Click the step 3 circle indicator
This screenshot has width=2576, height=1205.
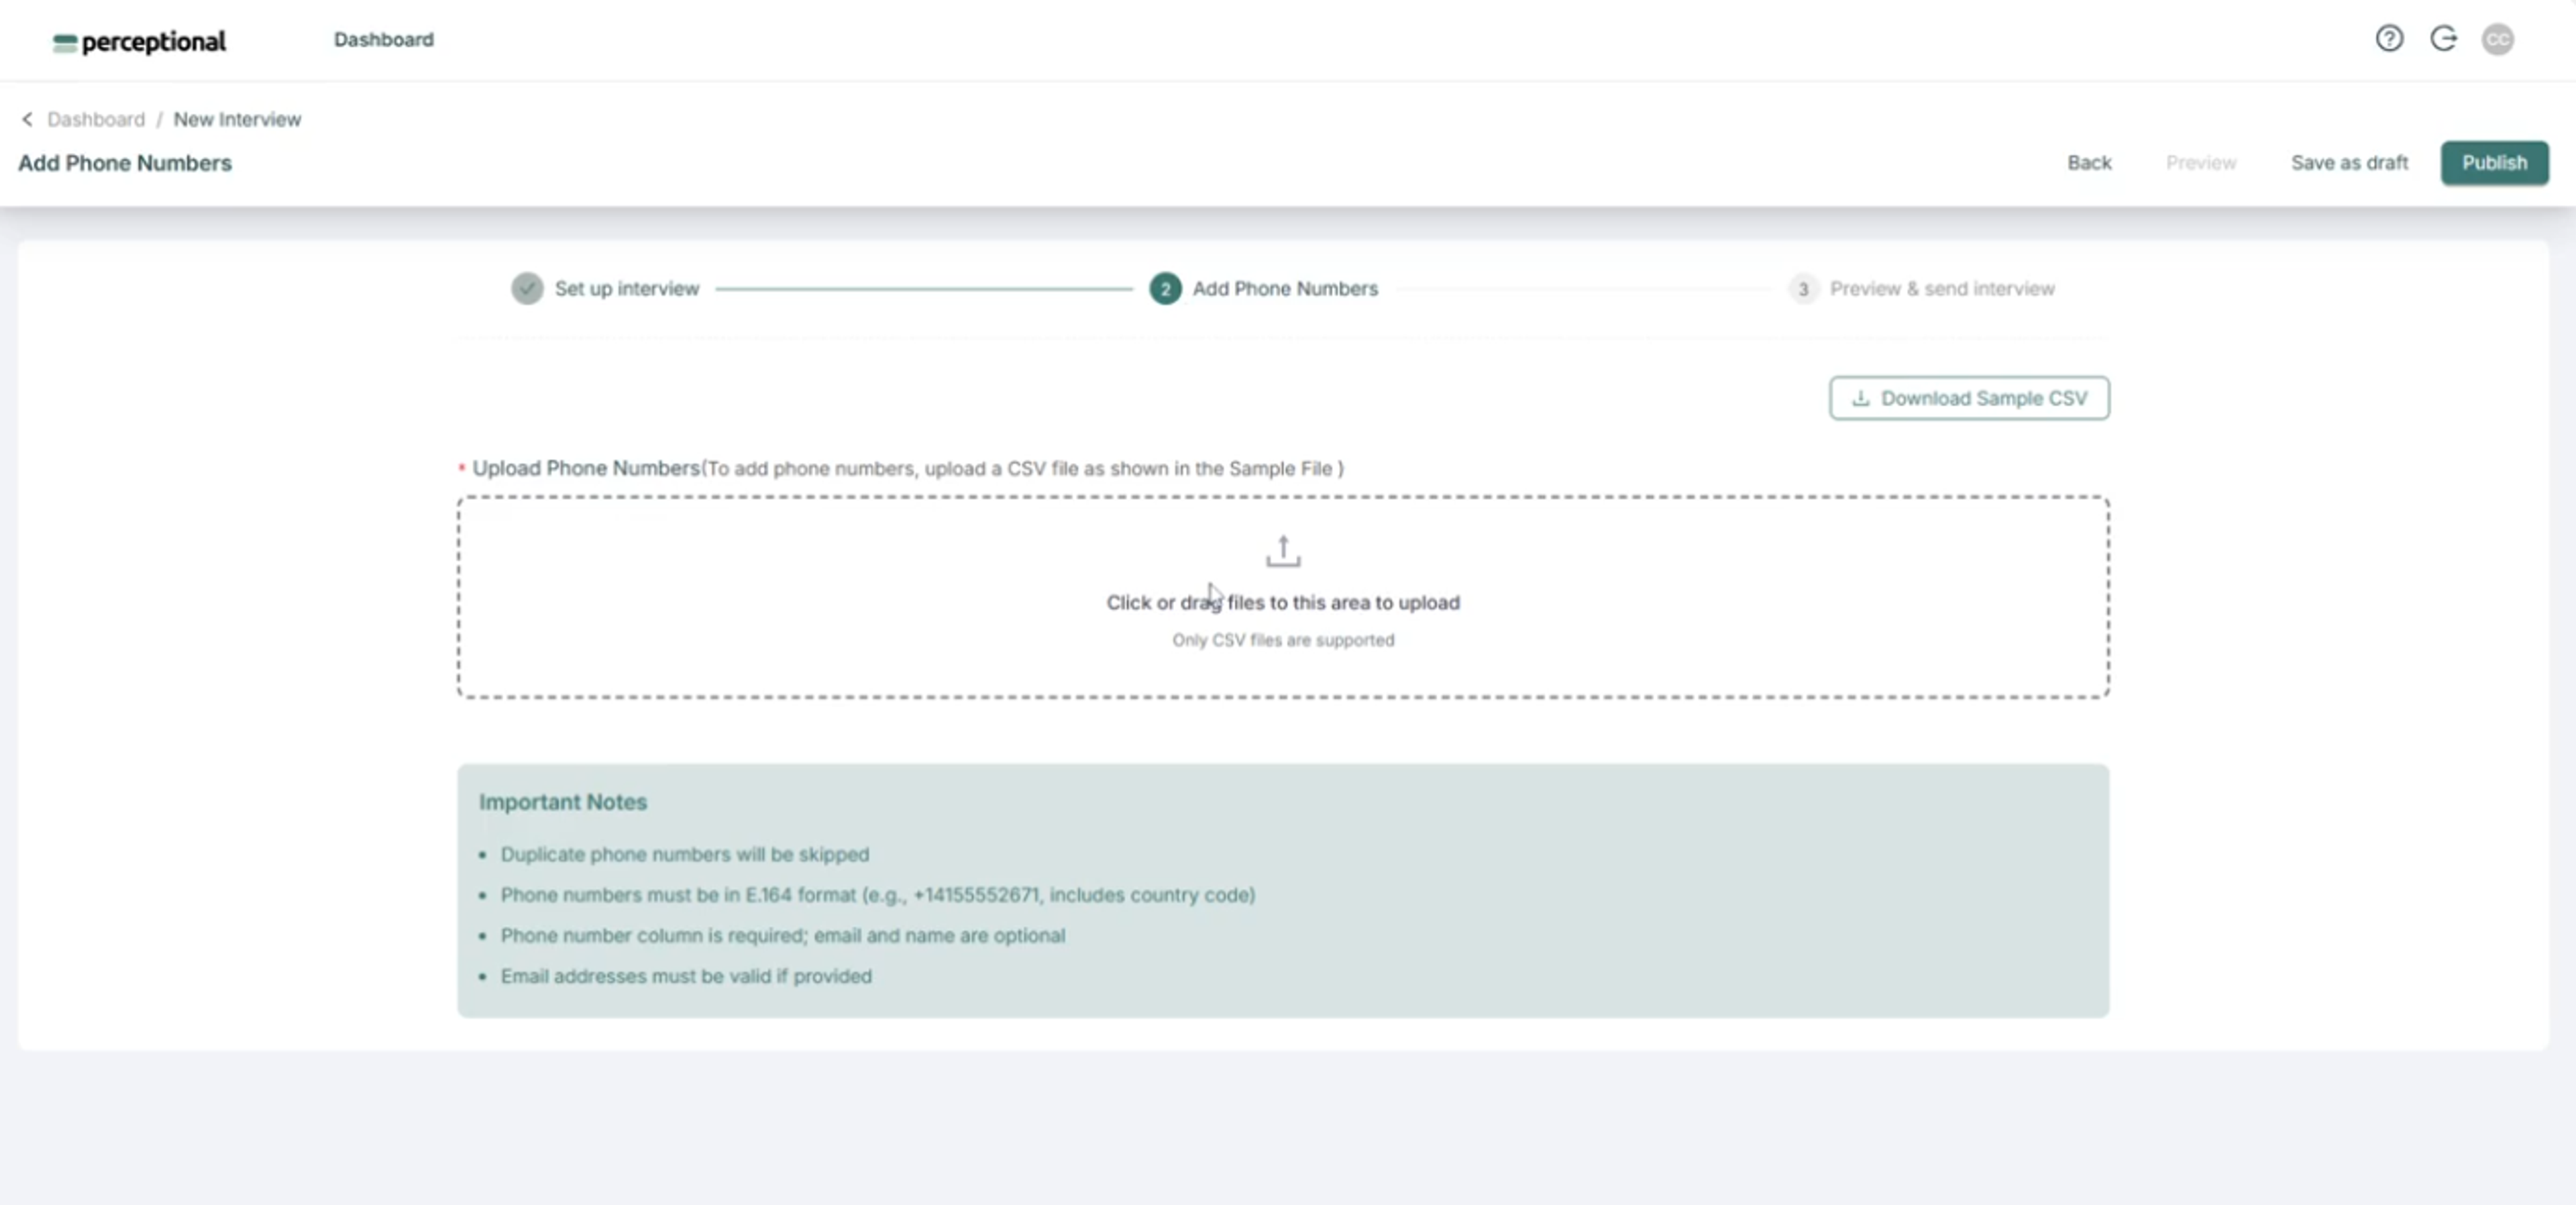click(1803, 289)
